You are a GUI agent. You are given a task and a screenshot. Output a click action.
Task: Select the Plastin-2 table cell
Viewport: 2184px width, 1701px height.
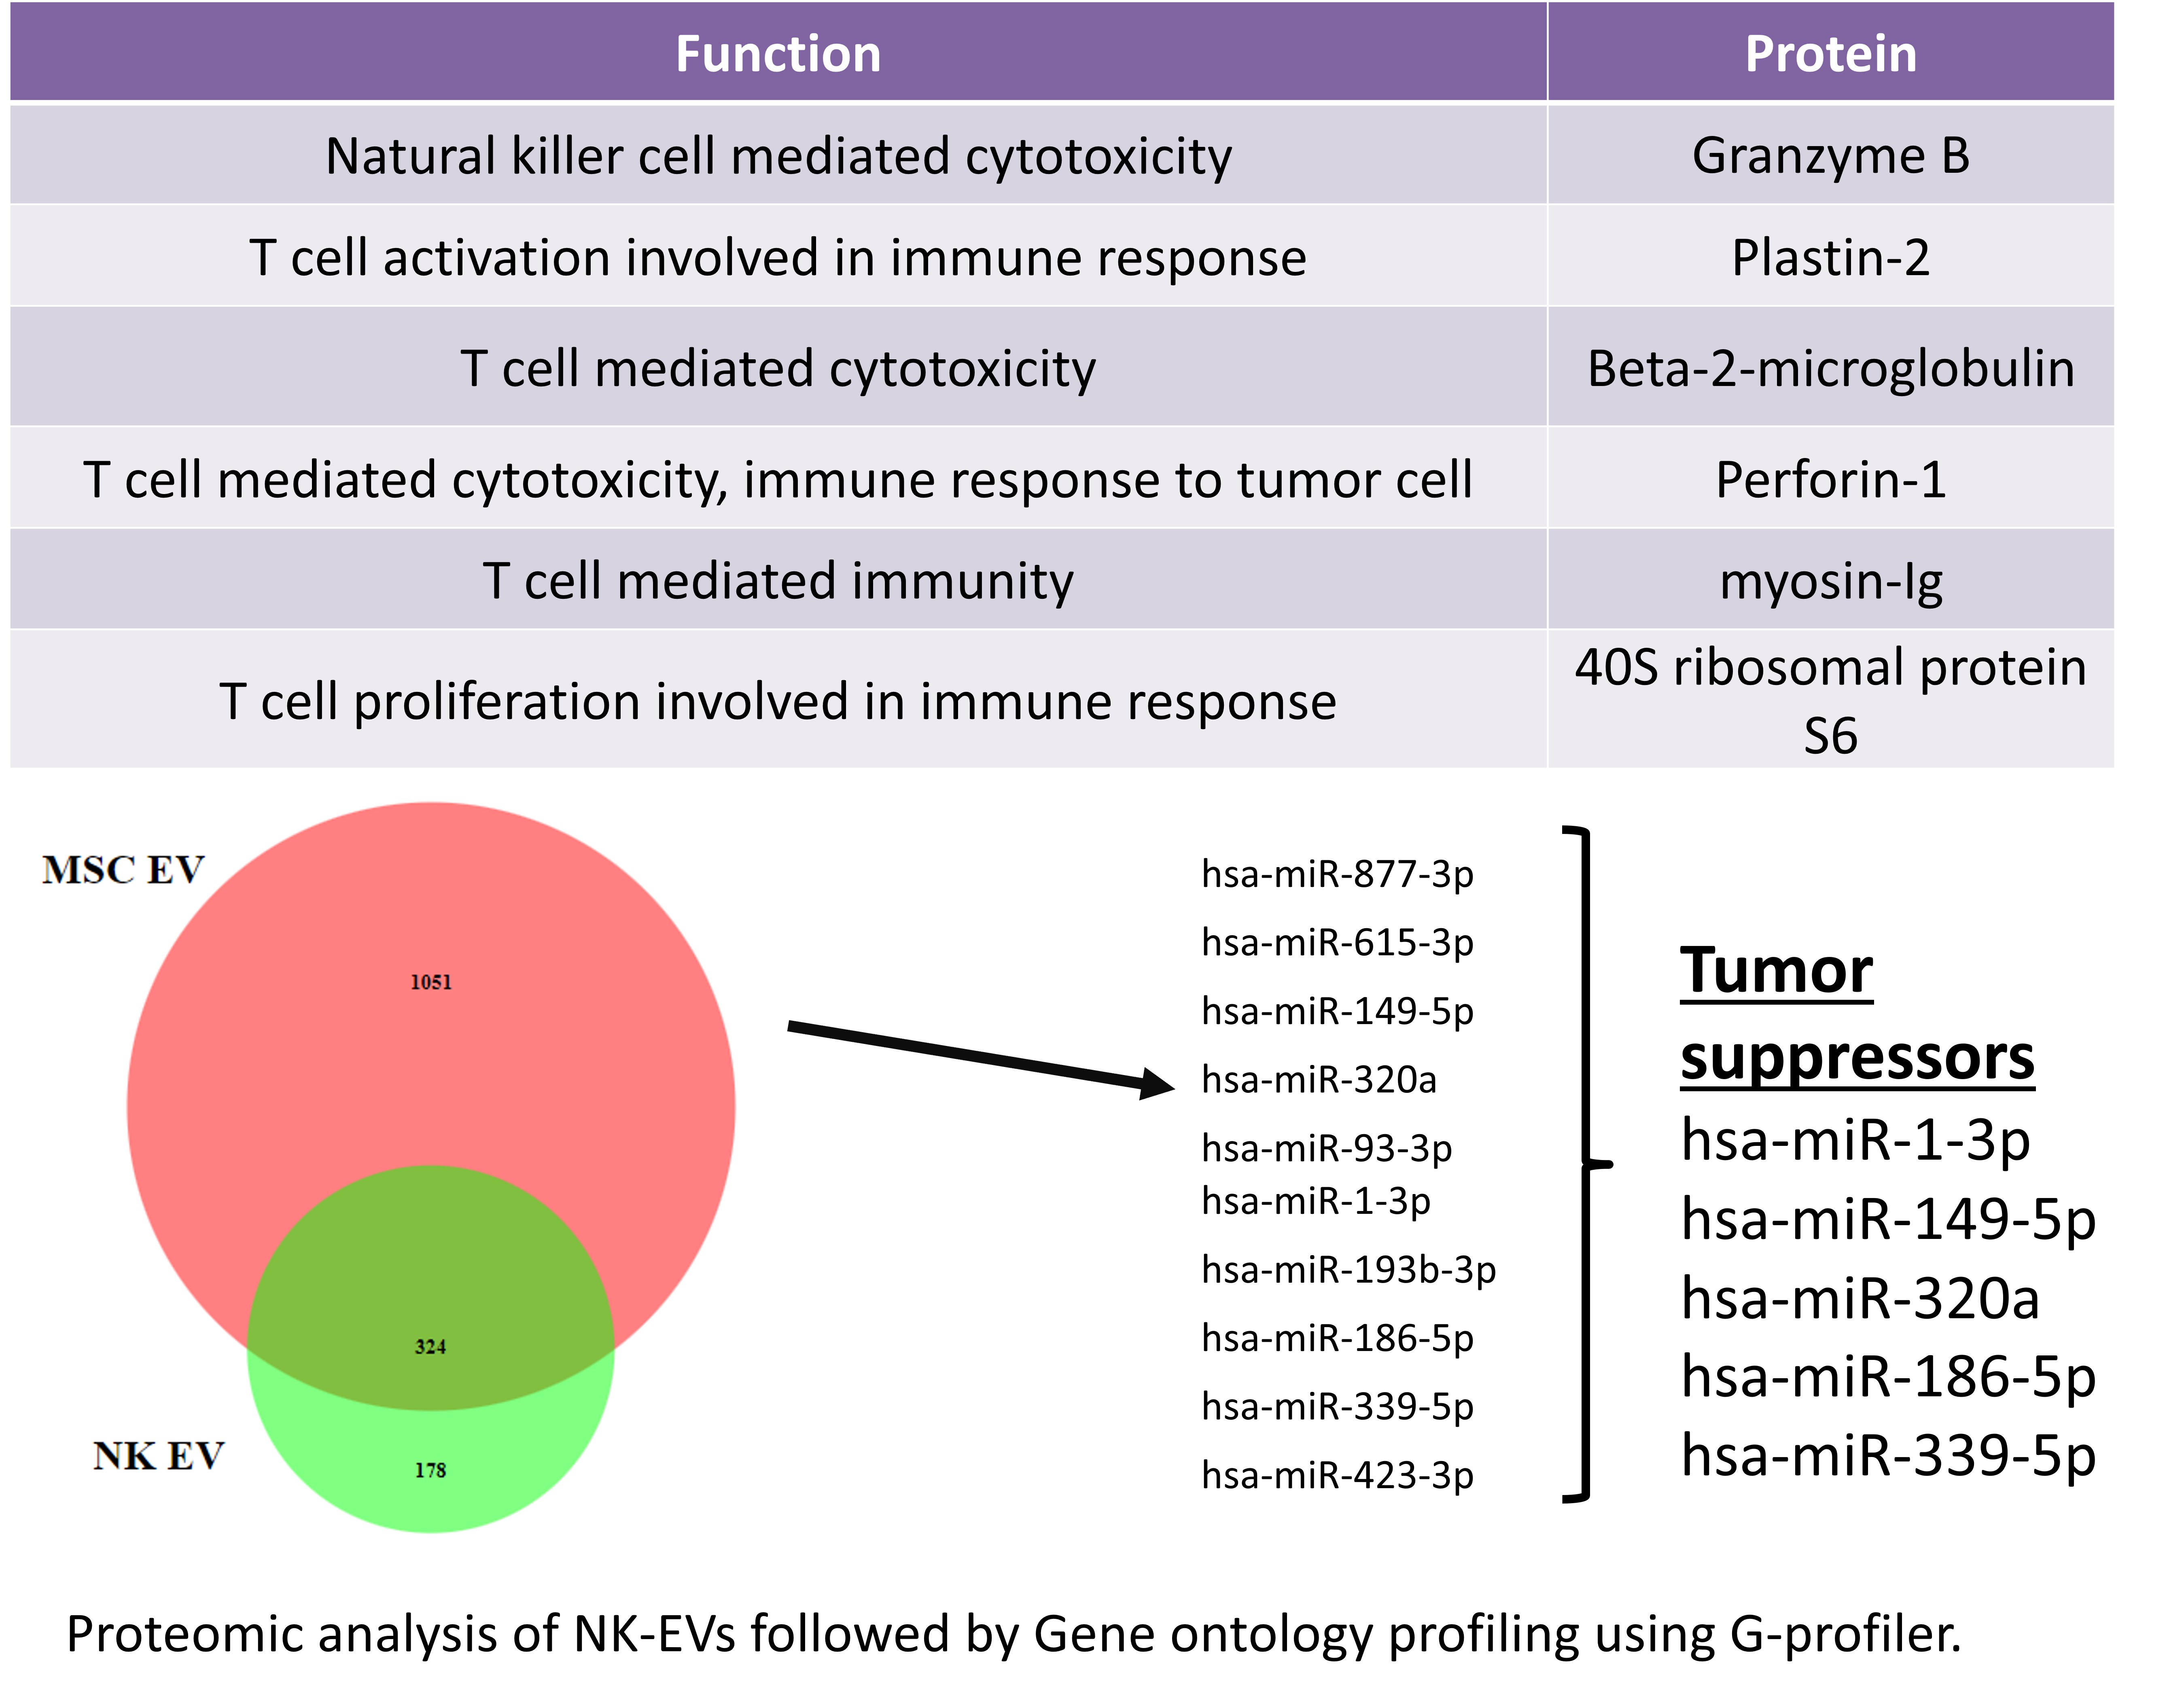coord(1831,257)
